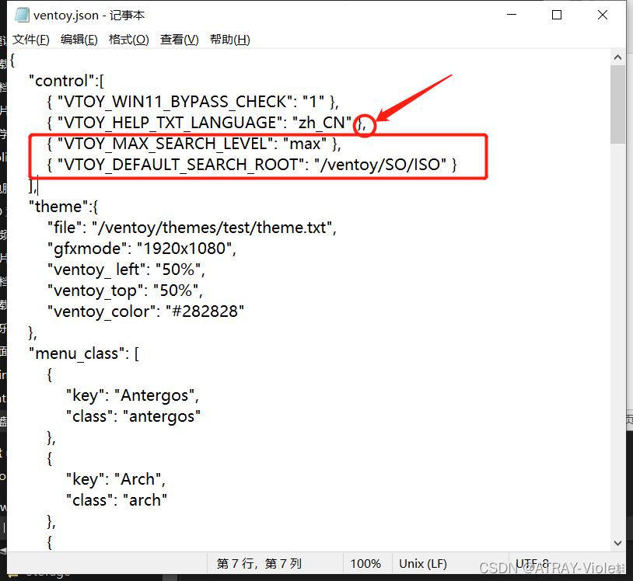Click the 100% zoom status entry
Viewport: 633px width, 581px height.
[365, 563]
